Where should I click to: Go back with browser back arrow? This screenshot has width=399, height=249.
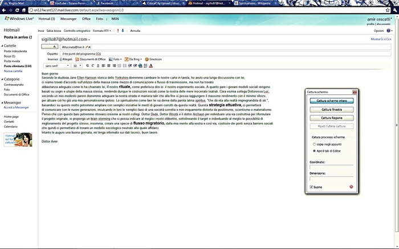[4, 10]
